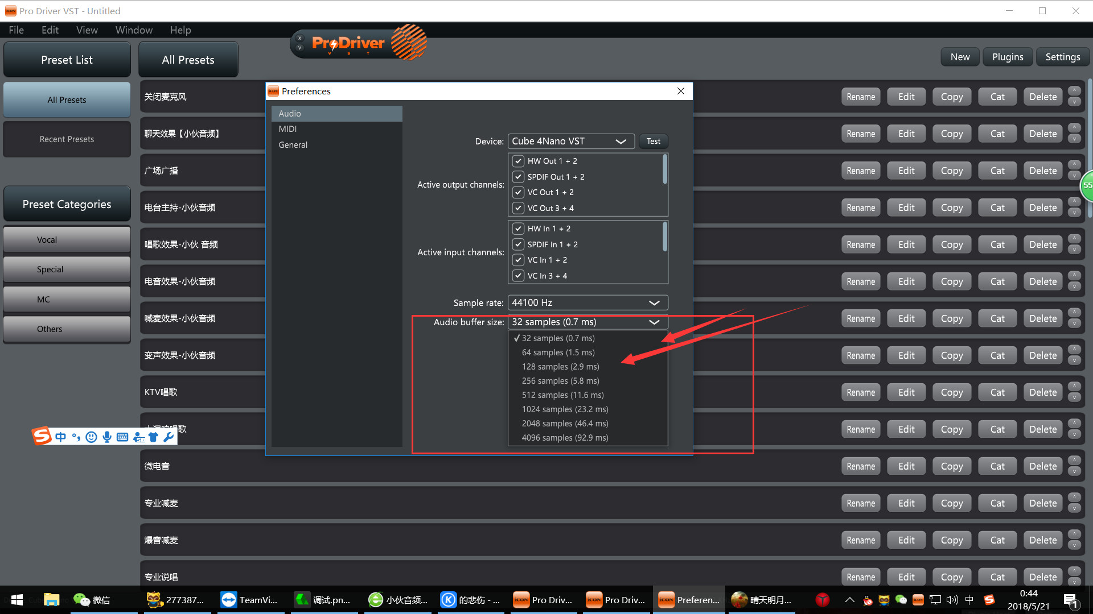Select 64 samples (1.5 ms) buffer size
Screen dimensions: 1093x614
pyautogui.click(x=587, y=352)
